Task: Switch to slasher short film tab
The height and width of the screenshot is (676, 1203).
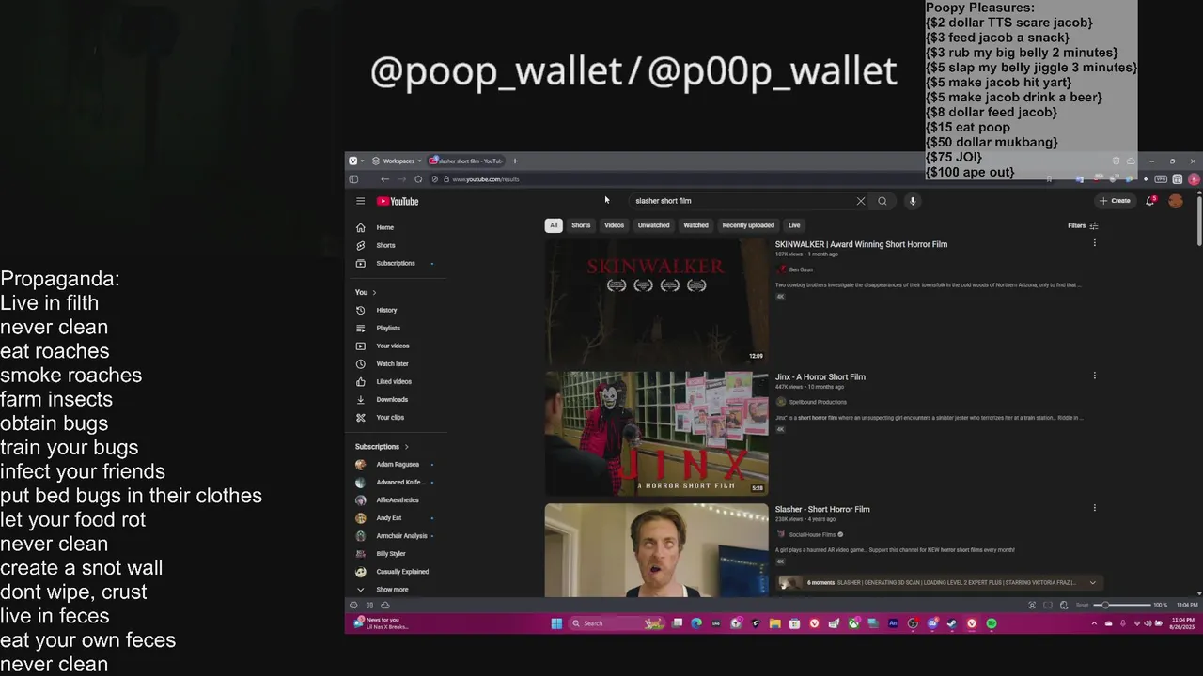Action: (x=467, y=161)
